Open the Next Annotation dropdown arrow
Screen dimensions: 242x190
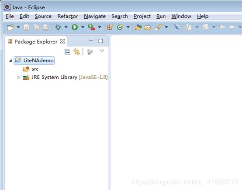click(x=197, y=27)
